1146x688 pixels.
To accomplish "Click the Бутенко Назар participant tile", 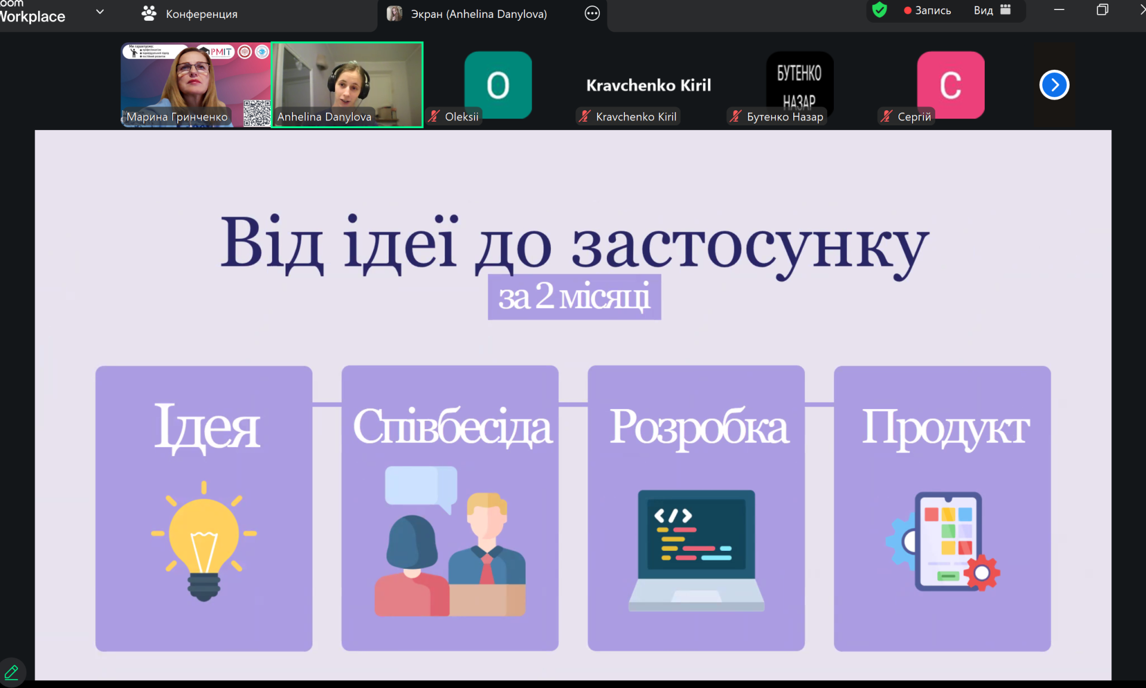I will [x=799, y=83].
